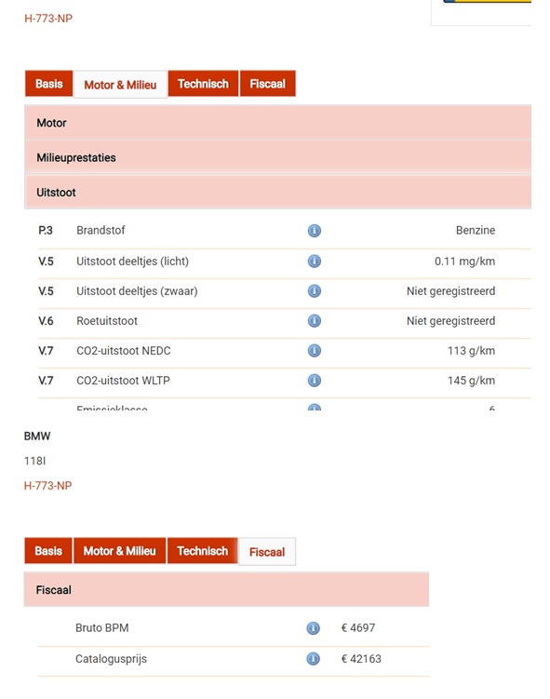Collapse the Fiscaal section header

pos(226,590)
